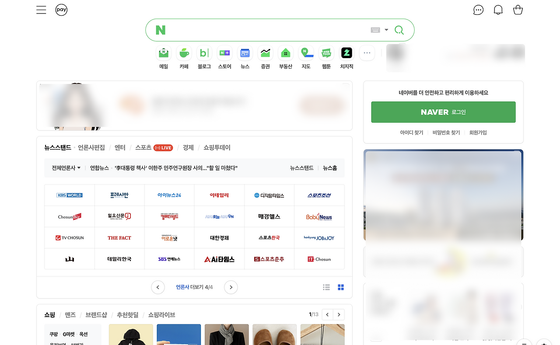Open the 증권 shortcut icon
The image size is (560, 345).
point(265,53)
